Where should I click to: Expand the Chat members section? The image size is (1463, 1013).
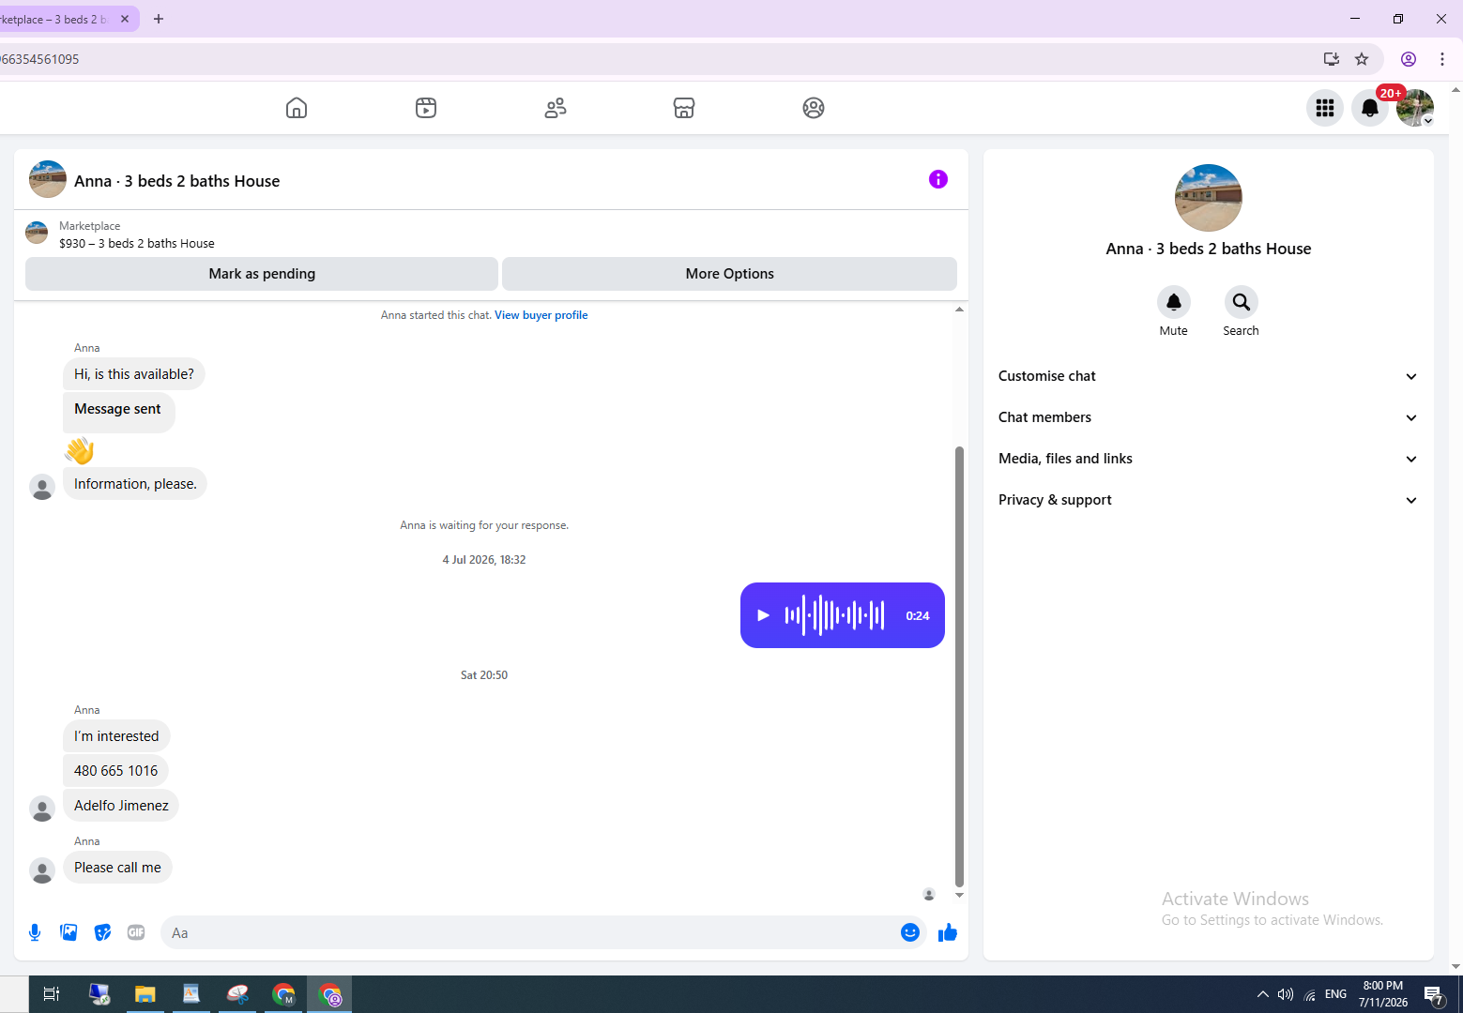tap(1209, 417)
